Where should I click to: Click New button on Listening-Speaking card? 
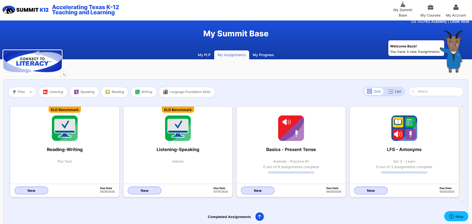point(145,190)
